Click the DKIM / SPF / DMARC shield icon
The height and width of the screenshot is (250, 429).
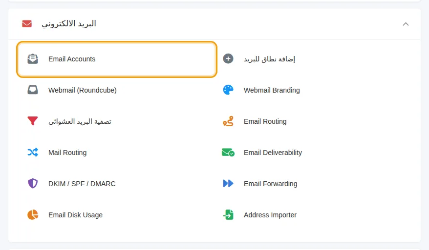point(33,183)
